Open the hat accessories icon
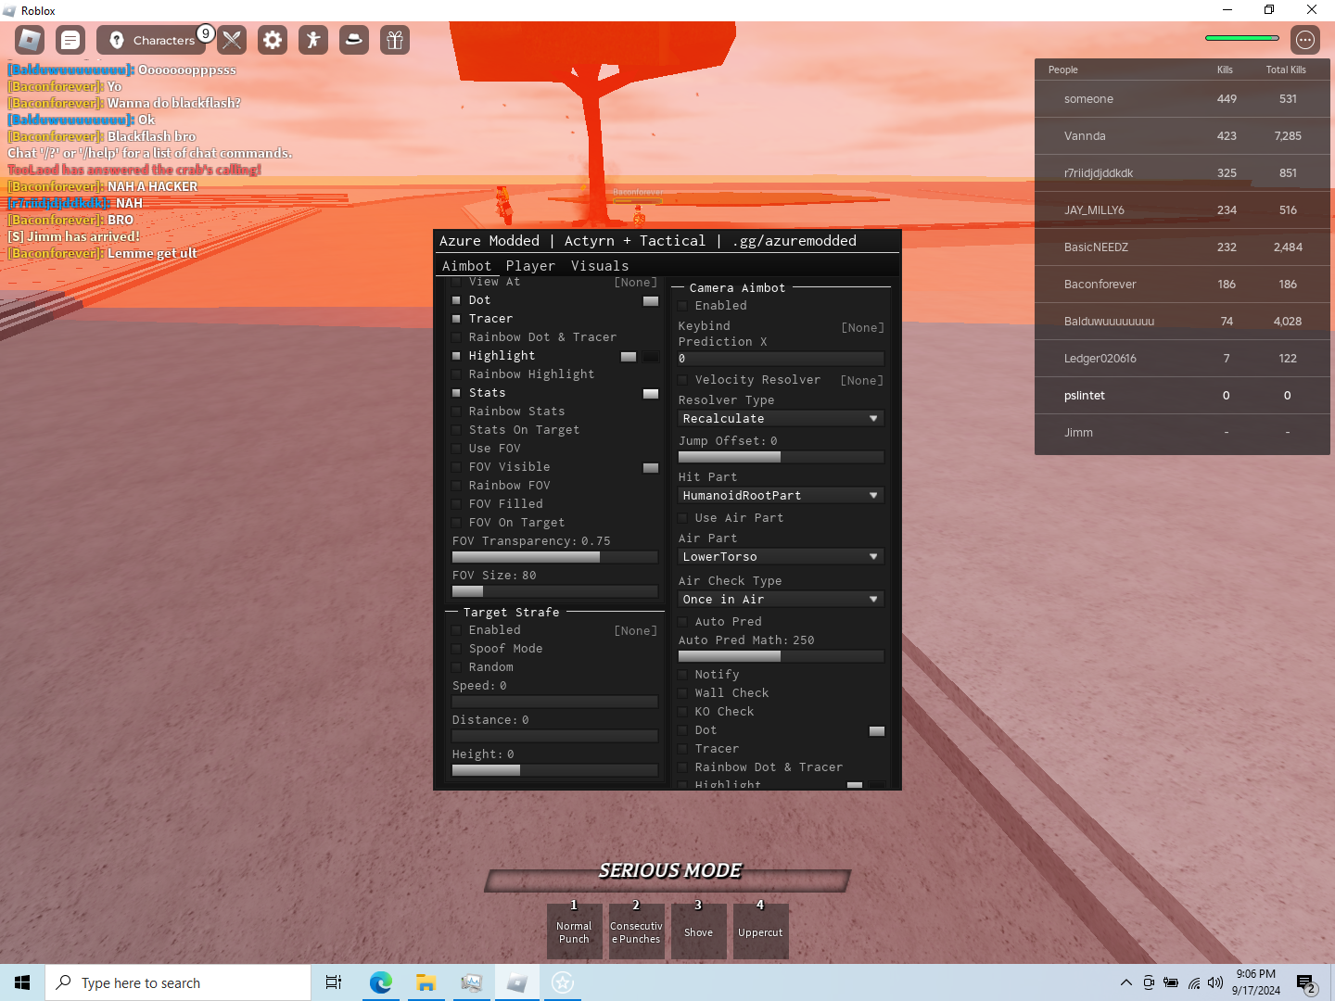 (x=354, y=40)
